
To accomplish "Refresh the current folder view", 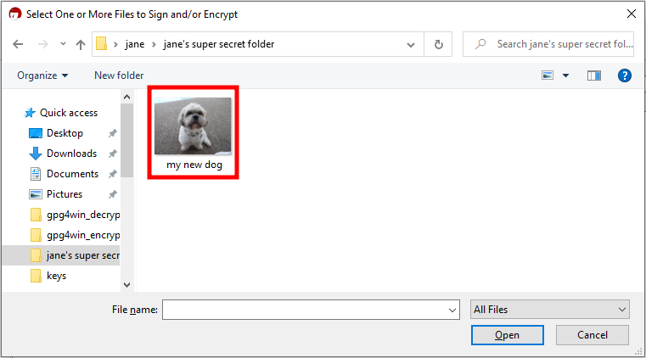I will coord(438,44).
